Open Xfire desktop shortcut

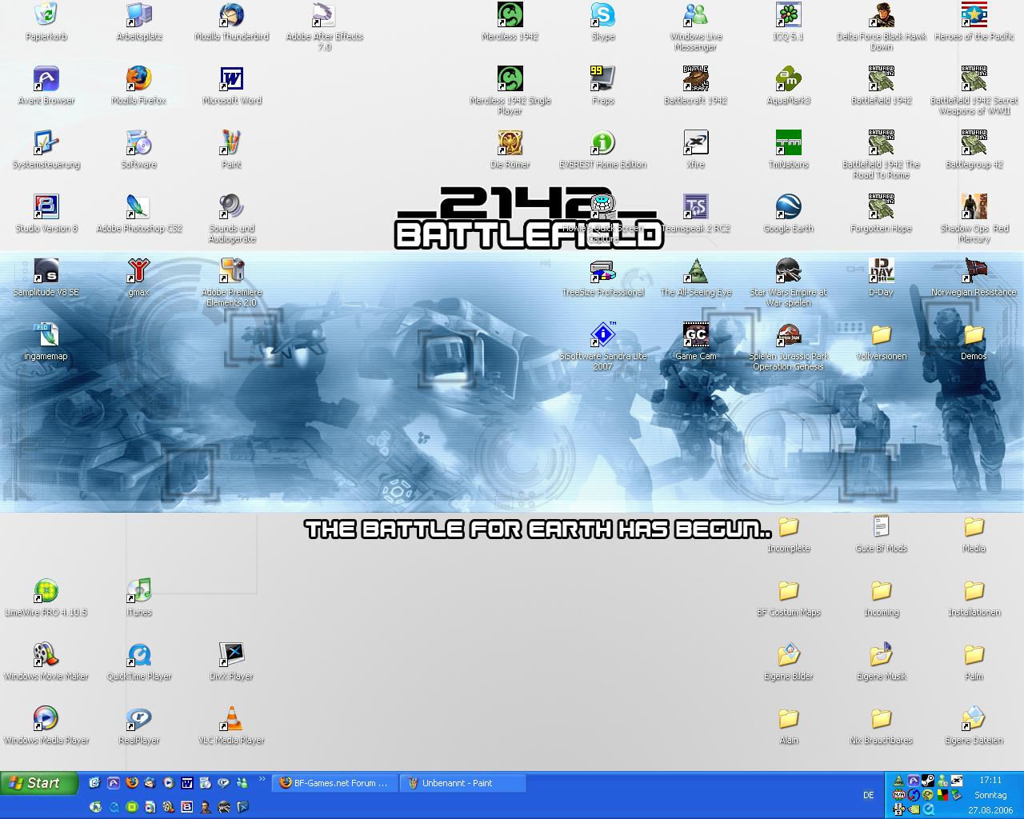coord(696,142)
